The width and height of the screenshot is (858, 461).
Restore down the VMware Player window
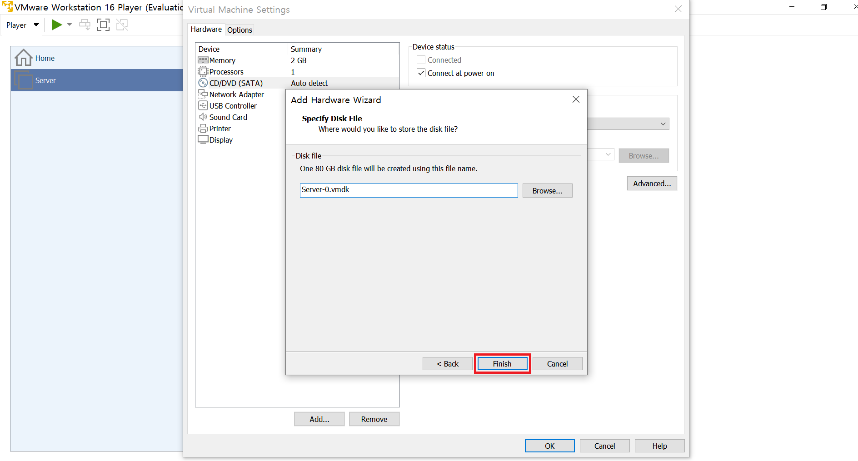click(823, 7)
